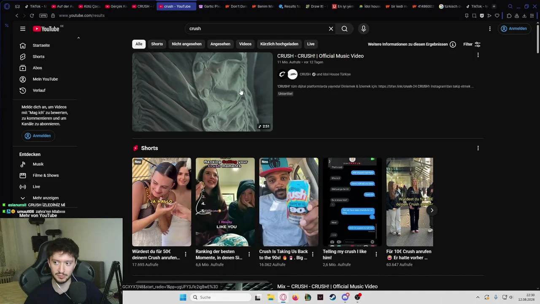The image size is (540, 304).
Task: Open YouTube settings three-dot menu in header
Action: [x=490, y=29]
